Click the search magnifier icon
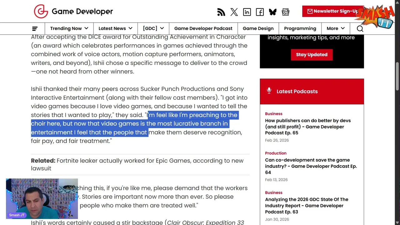This screenshot has height=225, width=400. click(360, 28)
